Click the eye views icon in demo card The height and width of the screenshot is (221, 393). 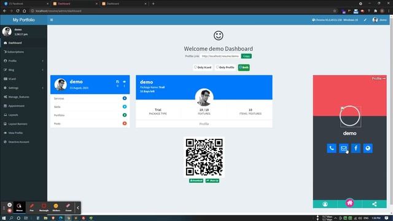pos(124,82)
